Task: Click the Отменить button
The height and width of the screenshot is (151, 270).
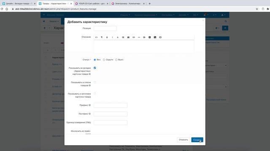Action: click(183, 140)
